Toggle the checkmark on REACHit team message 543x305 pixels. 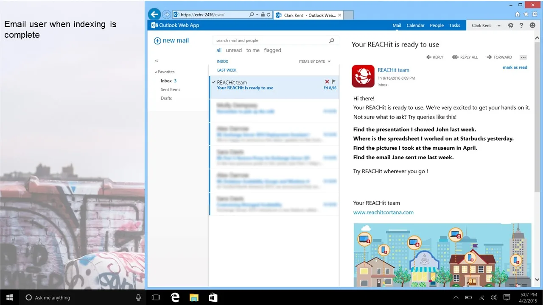[x=213, y=82]
